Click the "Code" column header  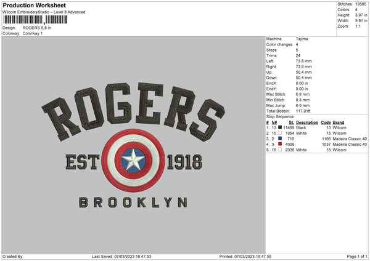tap(326, 122)
